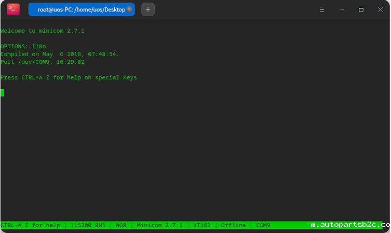Open the hamburger main menu
This screenshot has height=233, width=391.
[322, 9]
